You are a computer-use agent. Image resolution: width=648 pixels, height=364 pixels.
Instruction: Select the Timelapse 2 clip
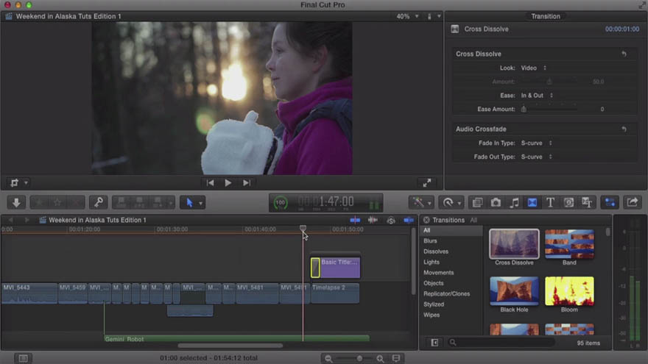[335, 293]
